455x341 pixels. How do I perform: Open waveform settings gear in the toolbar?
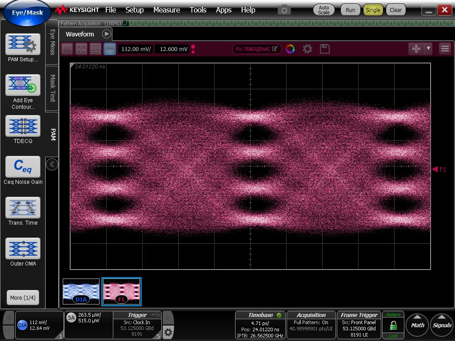pyautogui.click(x=307, y=49)
